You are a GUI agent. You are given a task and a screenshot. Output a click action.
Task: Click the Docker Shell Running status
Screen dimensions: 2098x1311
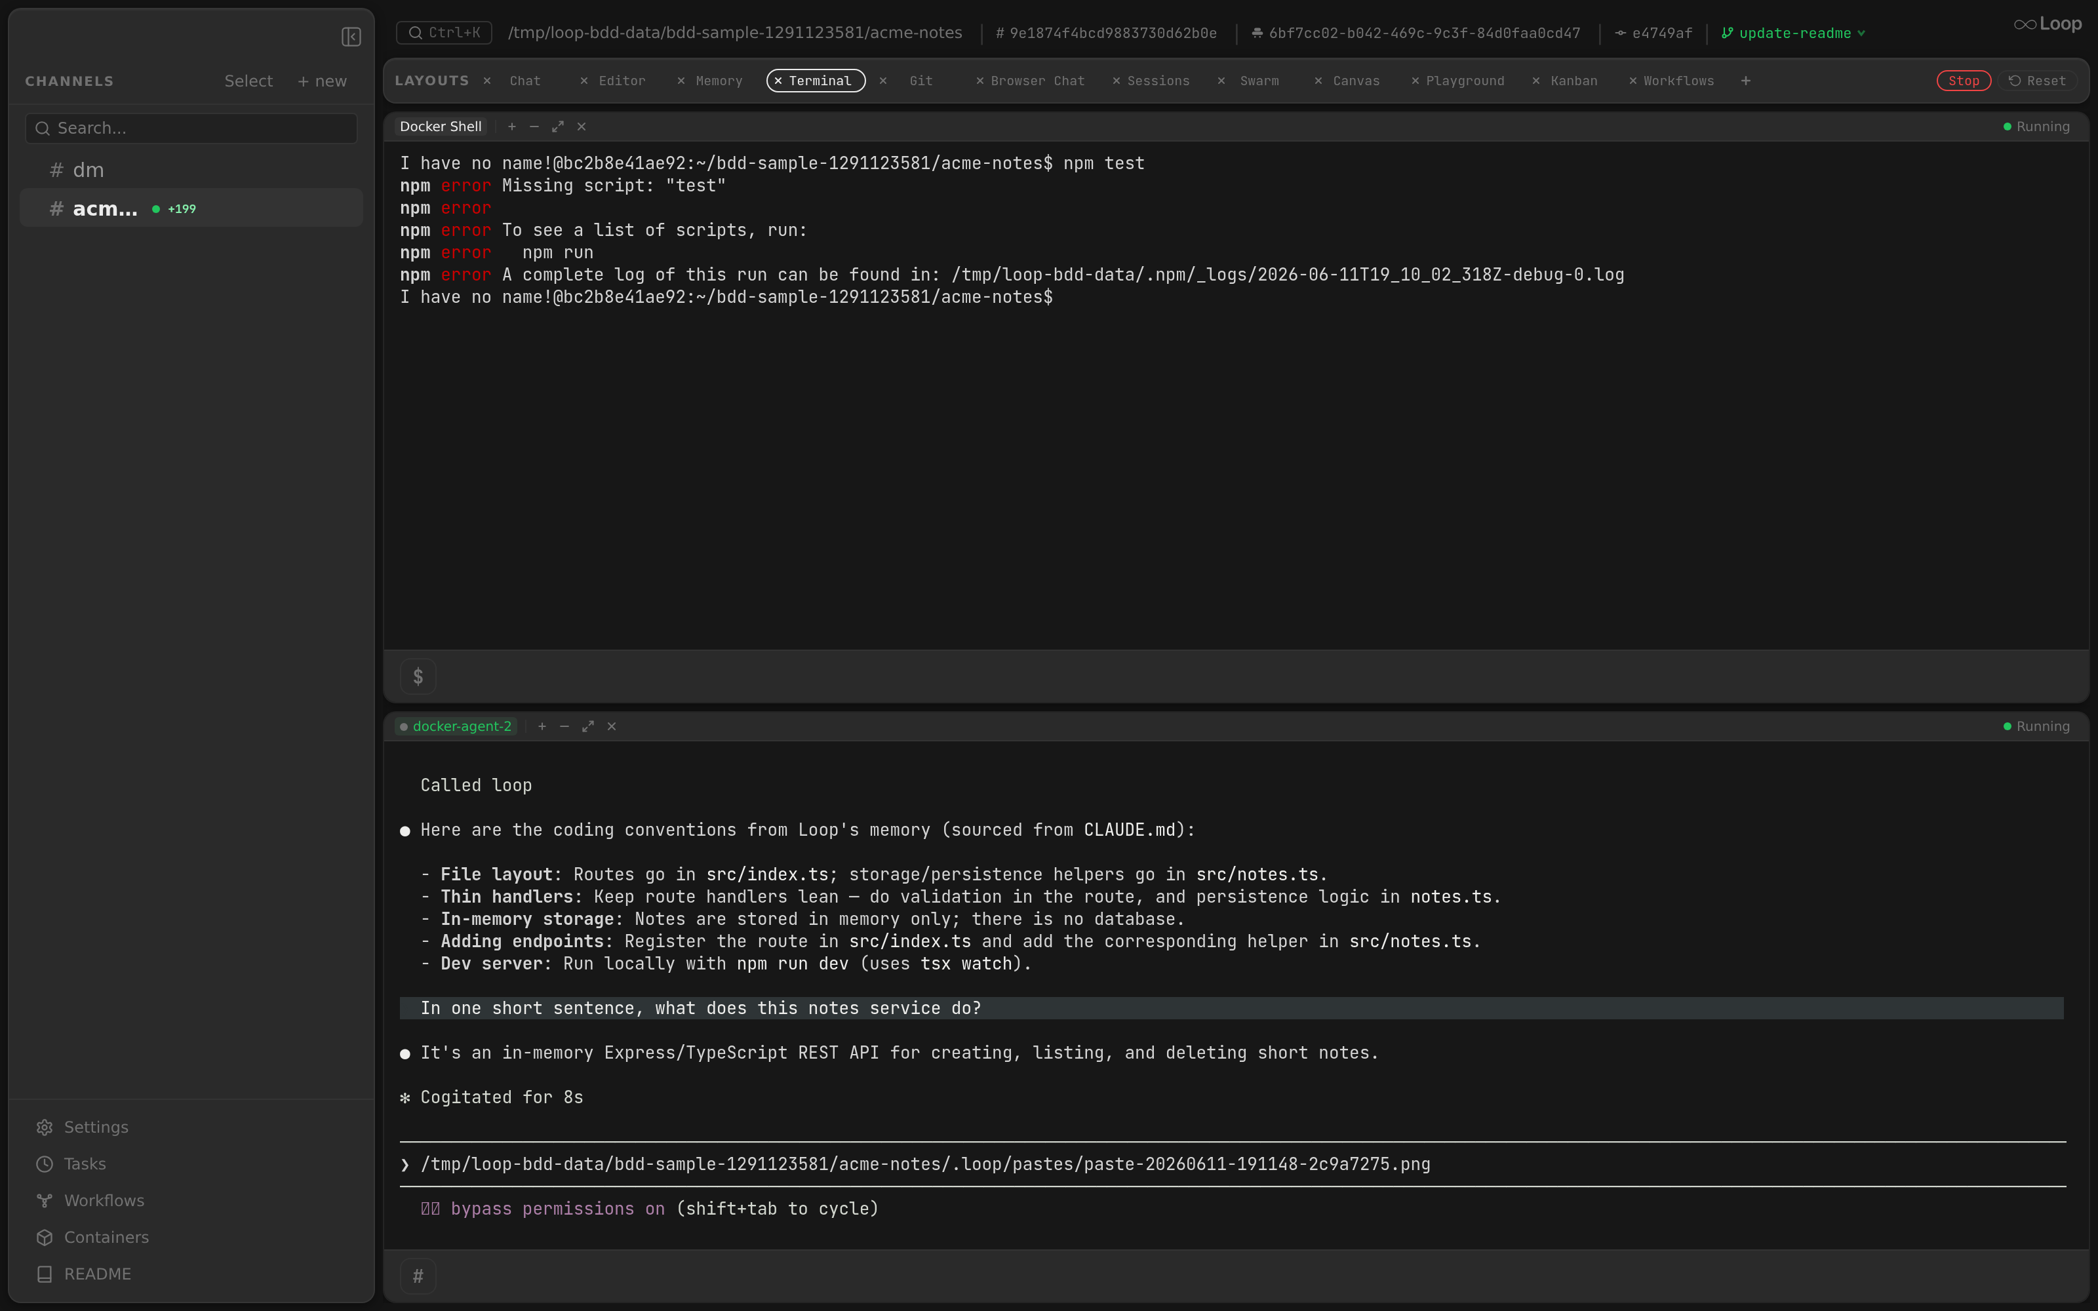pyautogui.click(x=2036, y=127)
